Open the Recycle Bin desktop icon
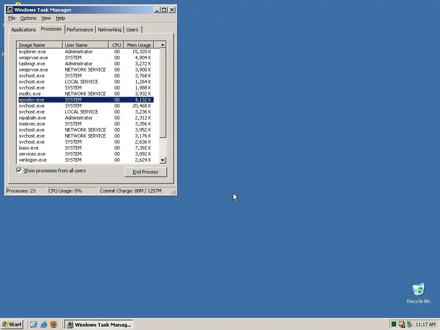440x330 pixels. tap(419, 293)
